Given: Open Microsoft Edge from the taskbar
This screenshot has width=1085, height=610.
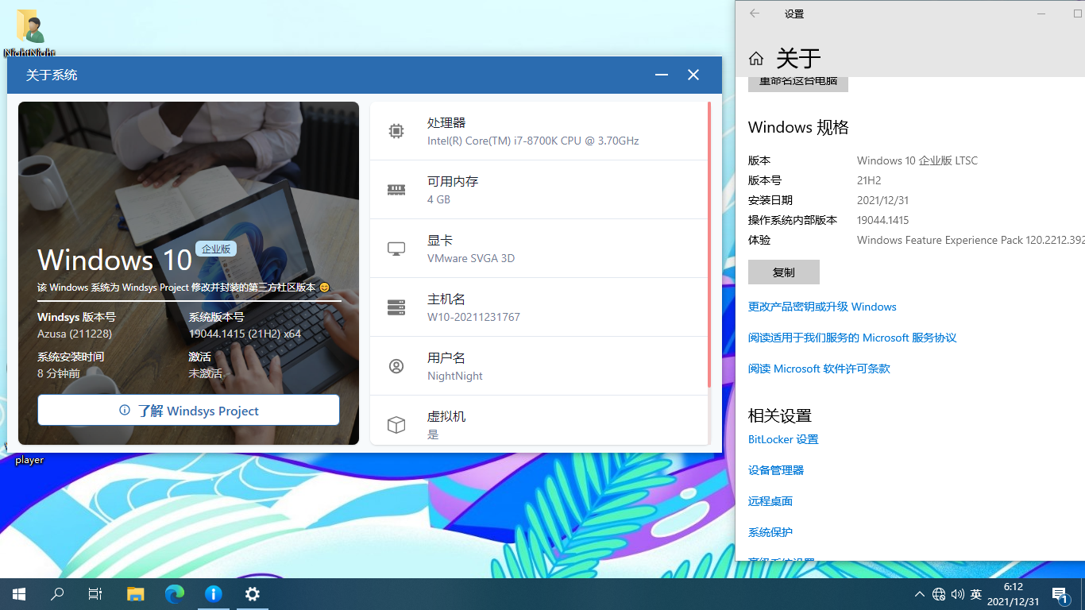Looking at the screenshot, I should coord(175,593).
